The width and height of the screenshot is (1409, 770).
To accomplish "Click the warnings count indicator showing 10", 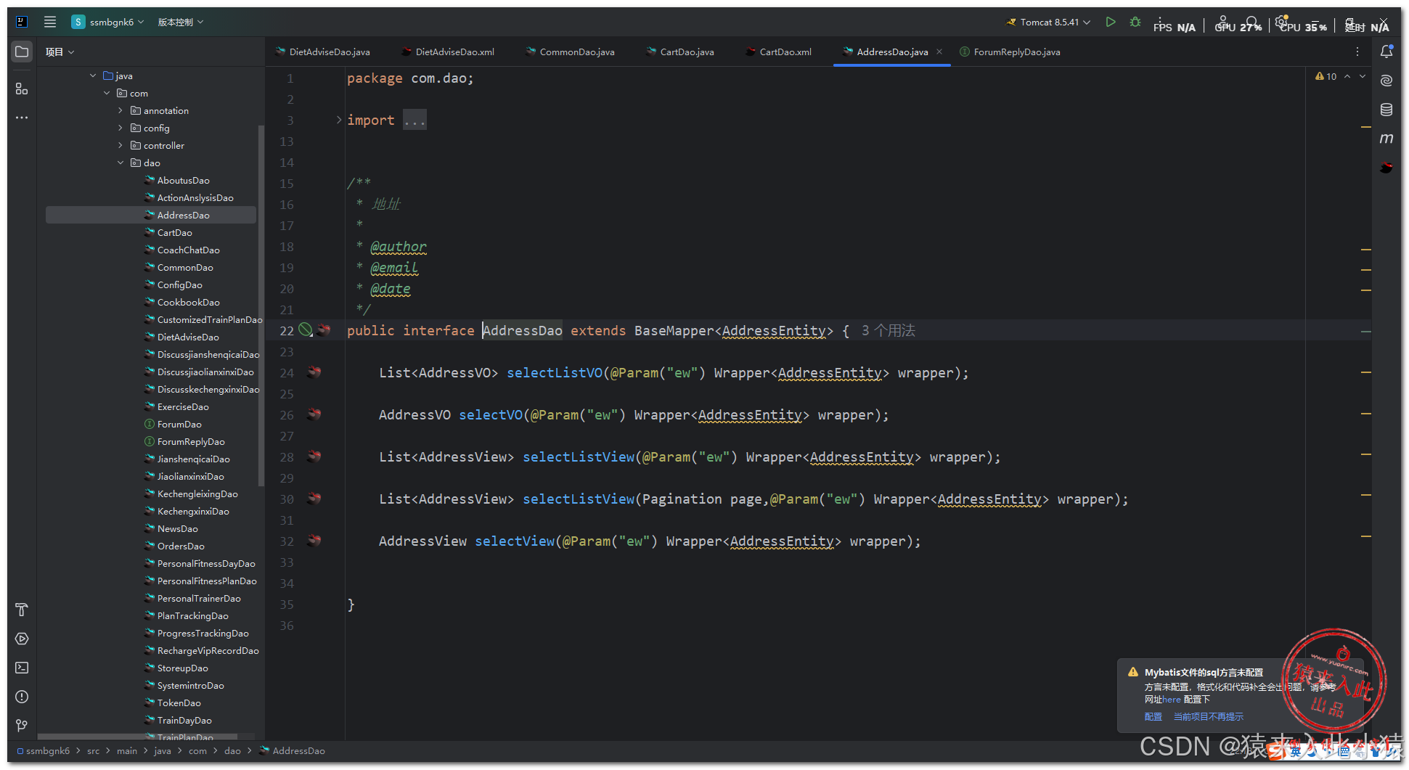I will (x=1326, y=76).
